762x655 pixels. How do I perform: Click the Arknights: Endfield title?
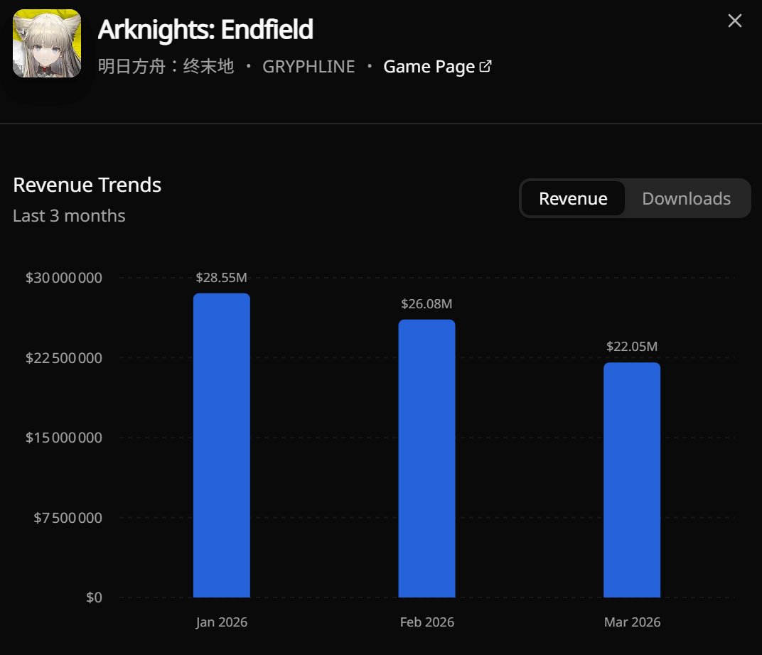(x=205, y=30)
